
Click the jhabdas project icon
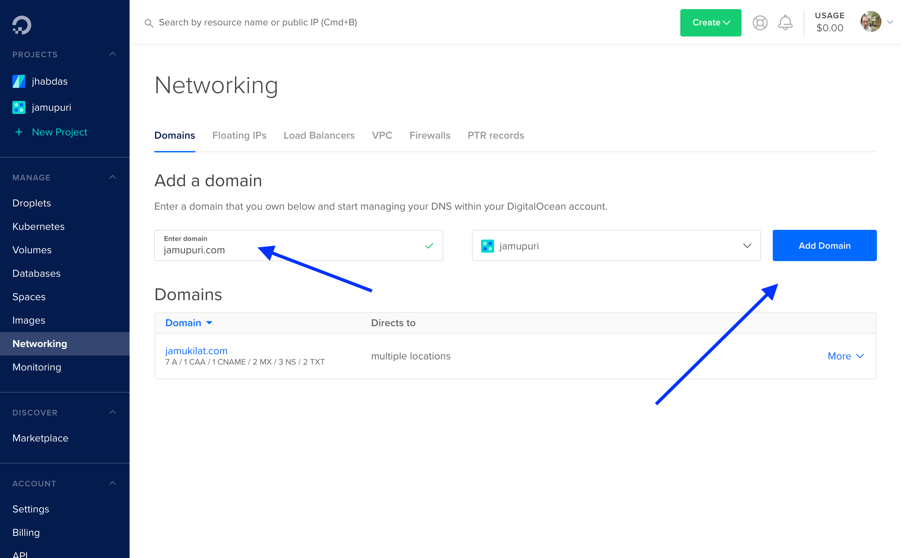tap(19, 81)
